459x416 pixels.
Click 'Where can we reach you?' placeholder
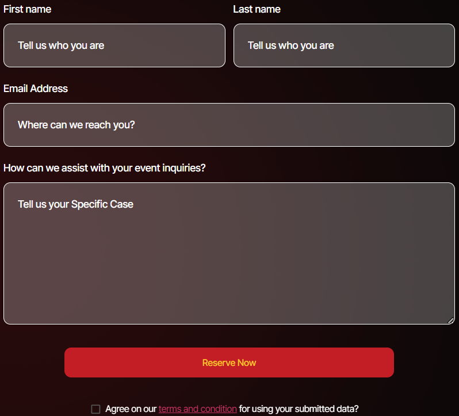[76, 125]
